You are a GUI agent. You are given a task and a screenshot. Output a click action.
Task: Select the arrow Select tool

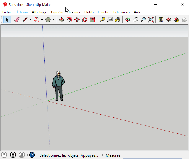point(7,20)
